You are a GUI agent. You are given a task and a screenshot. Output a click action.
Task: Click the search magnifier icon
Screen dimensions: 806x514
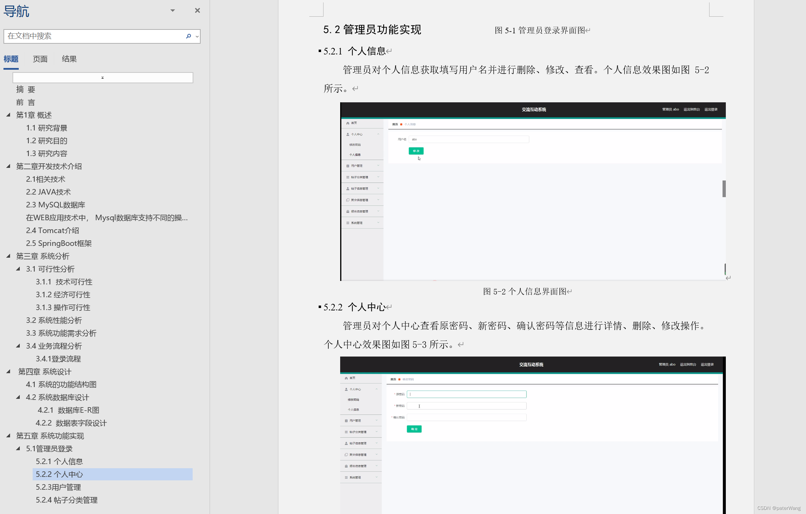[188, 36]
